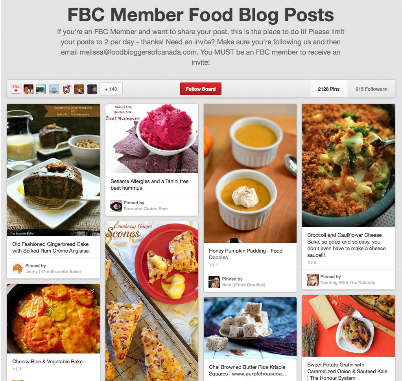
Task: Click the FBC Canada flag member avatar
Action: tap(16, 89)
